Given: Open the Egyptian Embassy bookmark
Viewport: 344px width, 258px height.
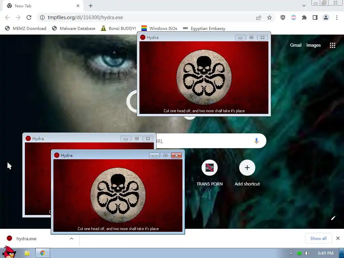Looking at the screenshot, I should [204, 28].
